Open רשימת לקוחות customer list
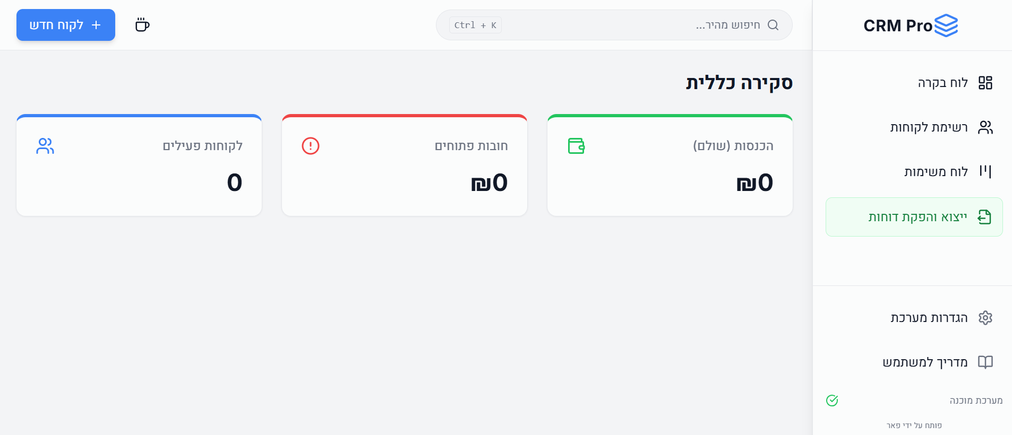Image resolution: width=1012 pixels, height=435 pixels. click(x=929, y=127)
